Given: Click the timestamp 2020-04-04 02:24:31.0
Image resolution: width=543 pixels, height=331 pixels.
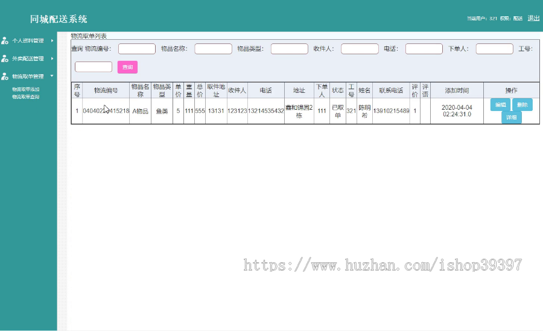Looking at the screenshot, I should [457, 111].
